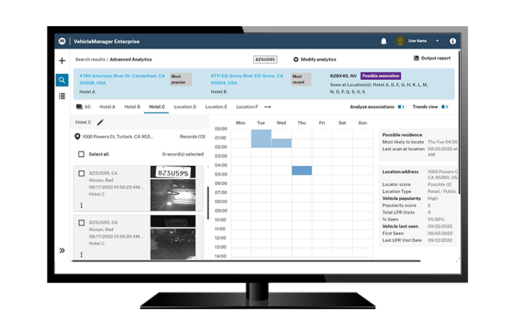Click the Motorola logo icon
The image size is (515, 336).
click(x=62, y=41)
